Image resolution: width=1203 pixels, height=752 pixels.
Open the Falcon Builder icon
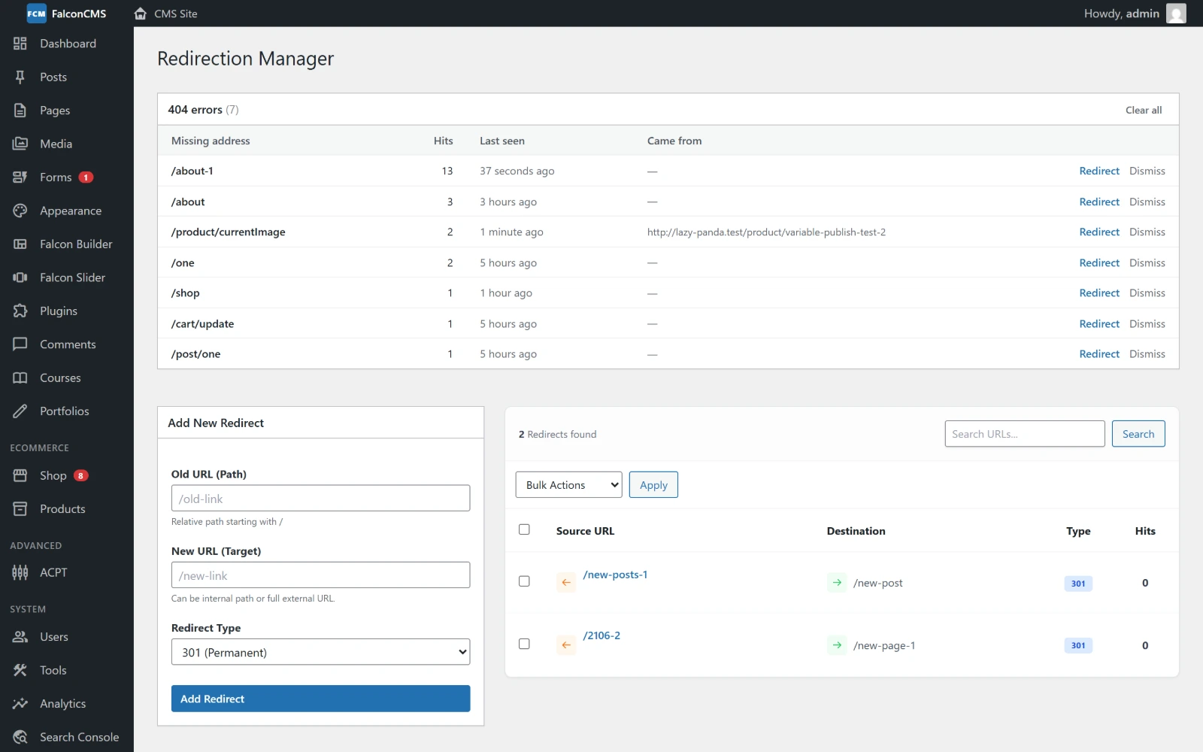click(x=20, y=244)
